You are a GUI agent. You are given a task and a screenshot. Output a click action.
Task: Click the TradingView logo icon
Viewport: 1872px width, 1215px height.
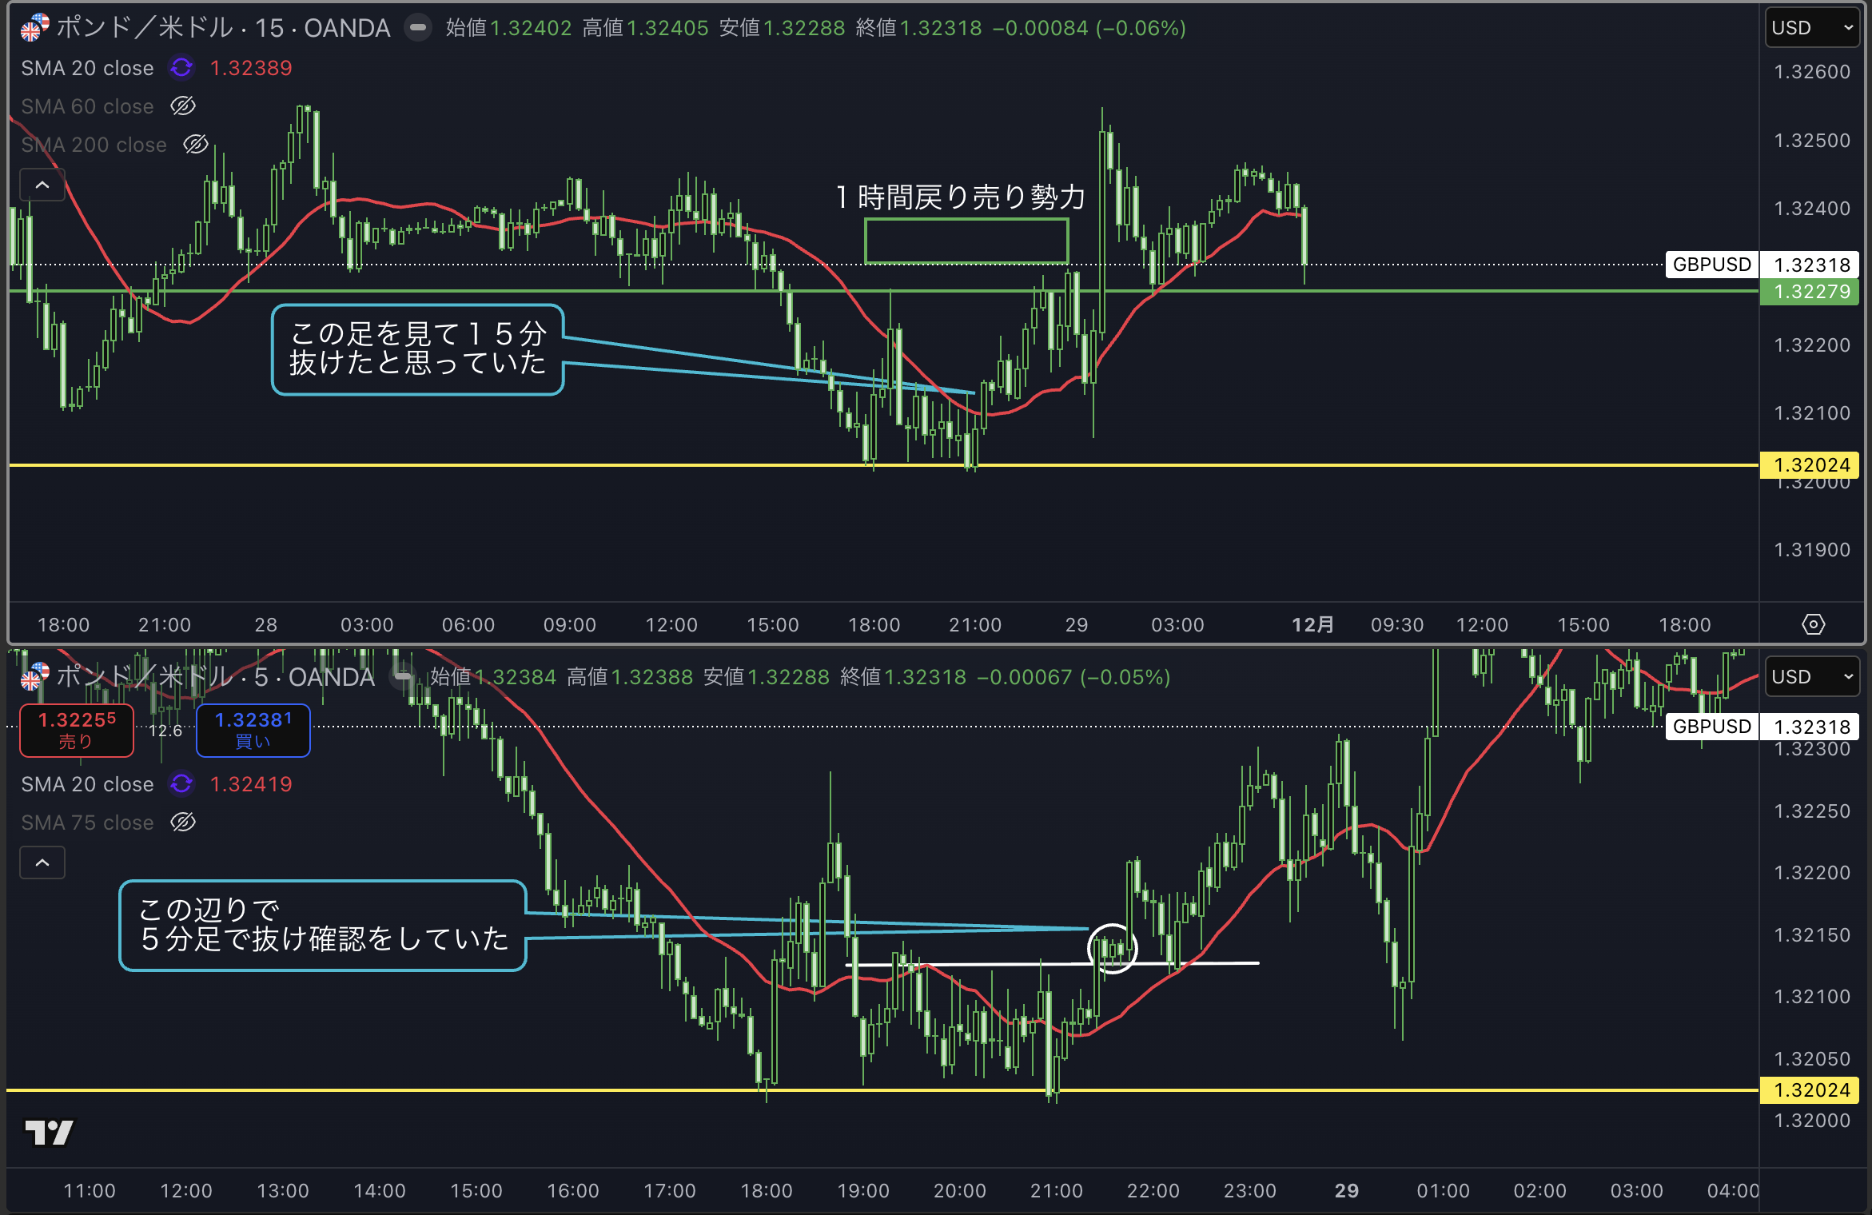tap(49, 1132)
